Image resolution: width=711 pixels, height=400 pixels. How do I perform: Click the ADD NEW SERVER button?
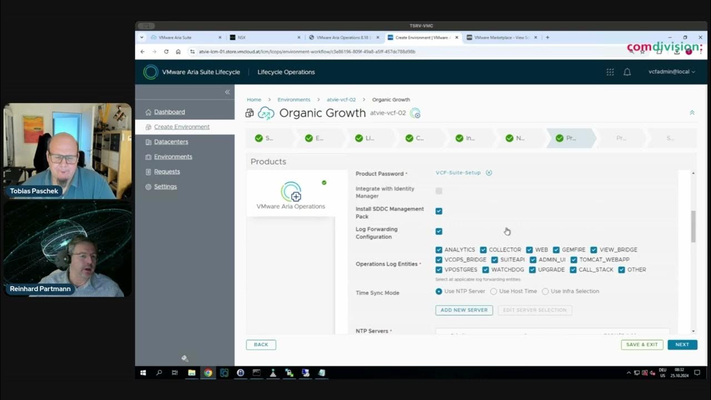point(464,310)
